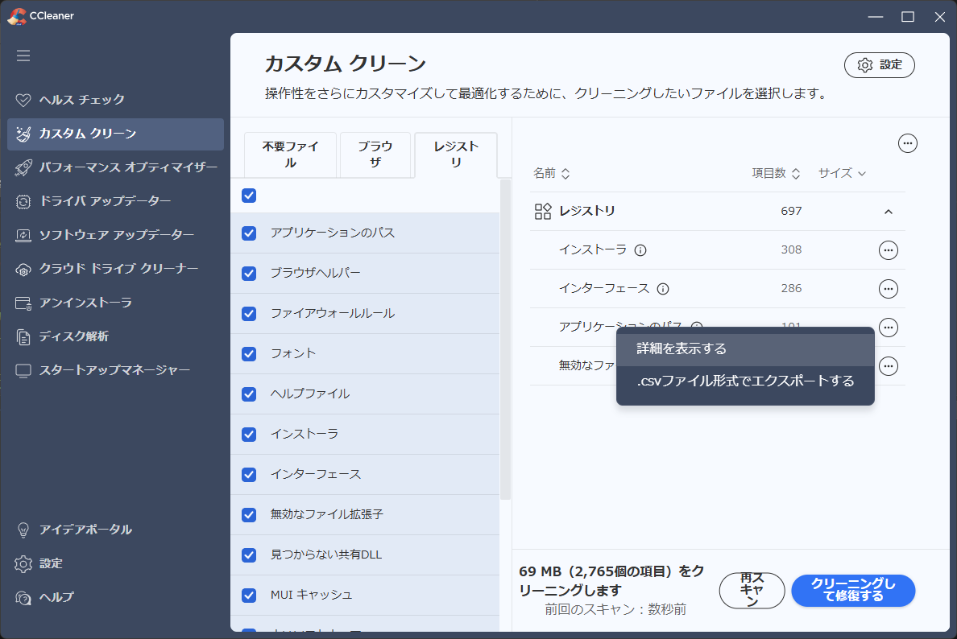Click the 308 count for インストーラ

(791, 249)
